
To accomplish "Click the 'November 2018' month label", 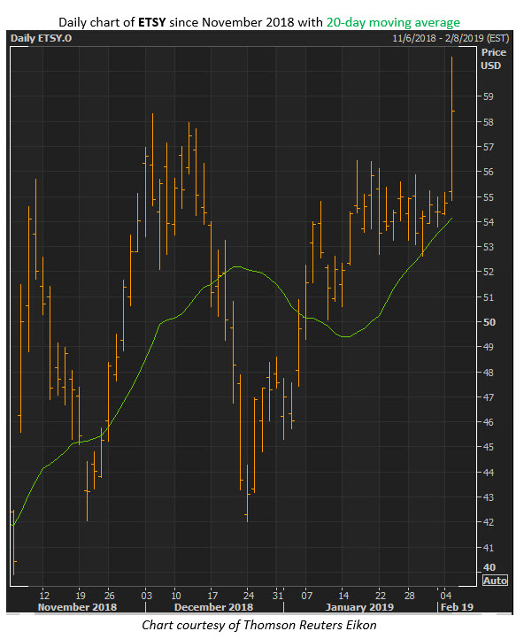I will click(77, 607).
